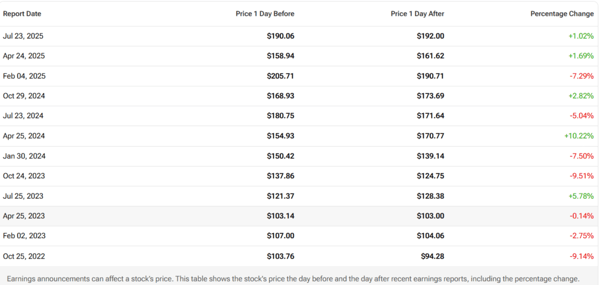Image resolution: width=602 pixels, height=285 pixels.
Task: Click the $104.06 price after cell
Action: tap(430, 236)
